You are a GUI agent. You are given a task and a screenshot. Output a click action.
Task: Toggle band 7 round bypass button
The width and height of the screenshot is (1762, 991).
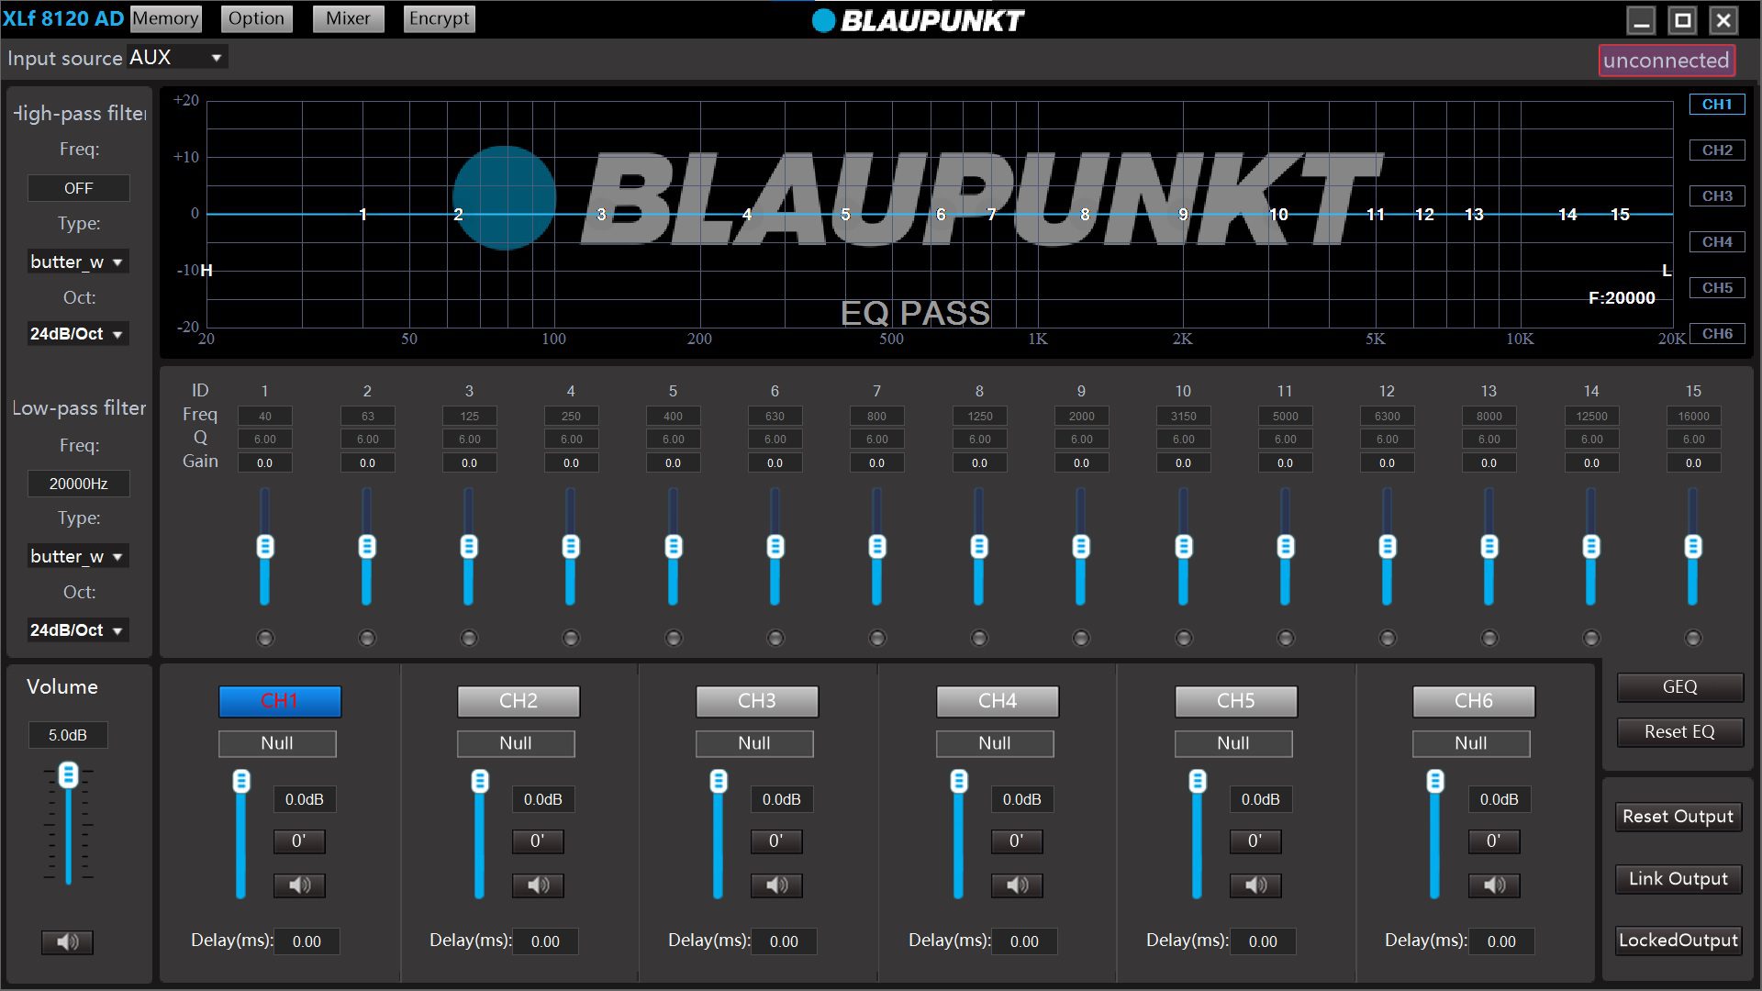point(877,638)
